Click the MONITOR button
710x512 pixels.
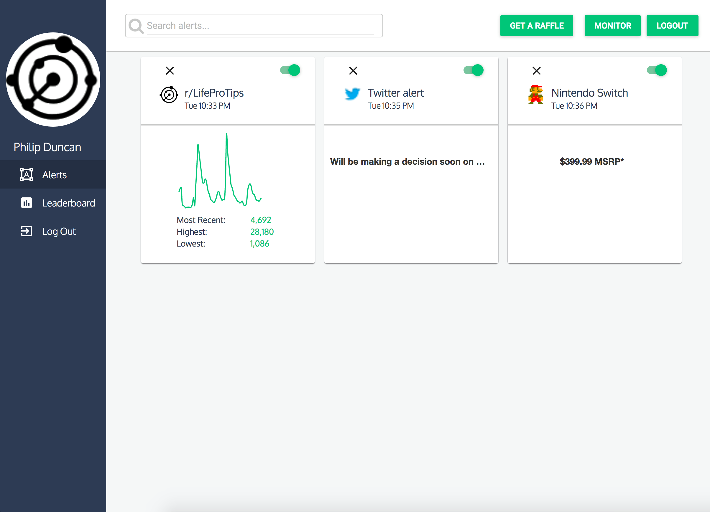point(613,26)
